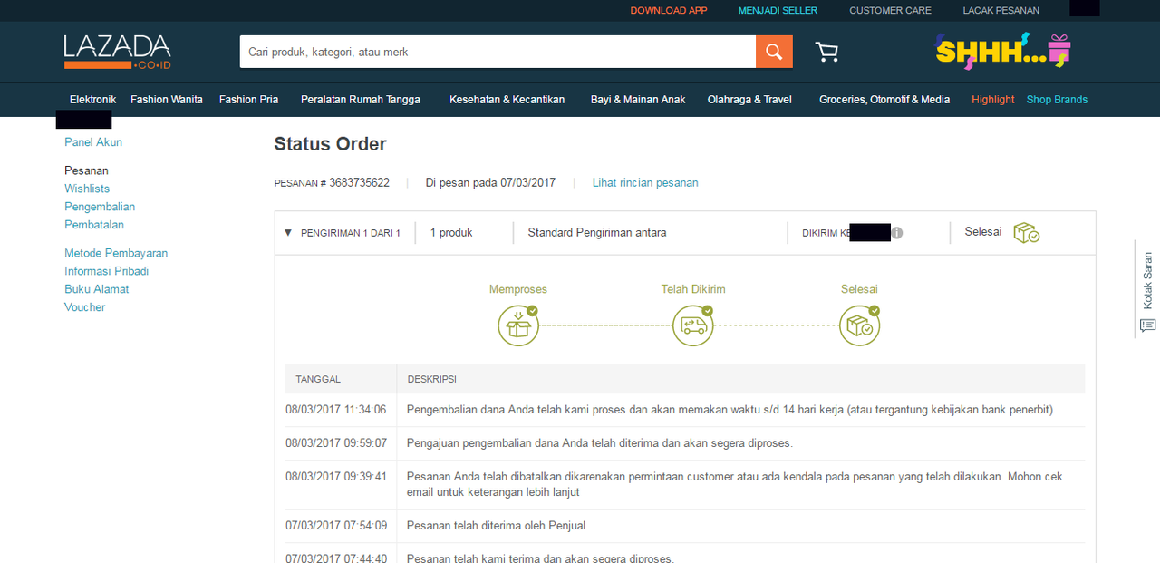Open Bayi & Mainan Anak category menu
The width and height of the screenshot is (1160, 563).
pos(638,100)
